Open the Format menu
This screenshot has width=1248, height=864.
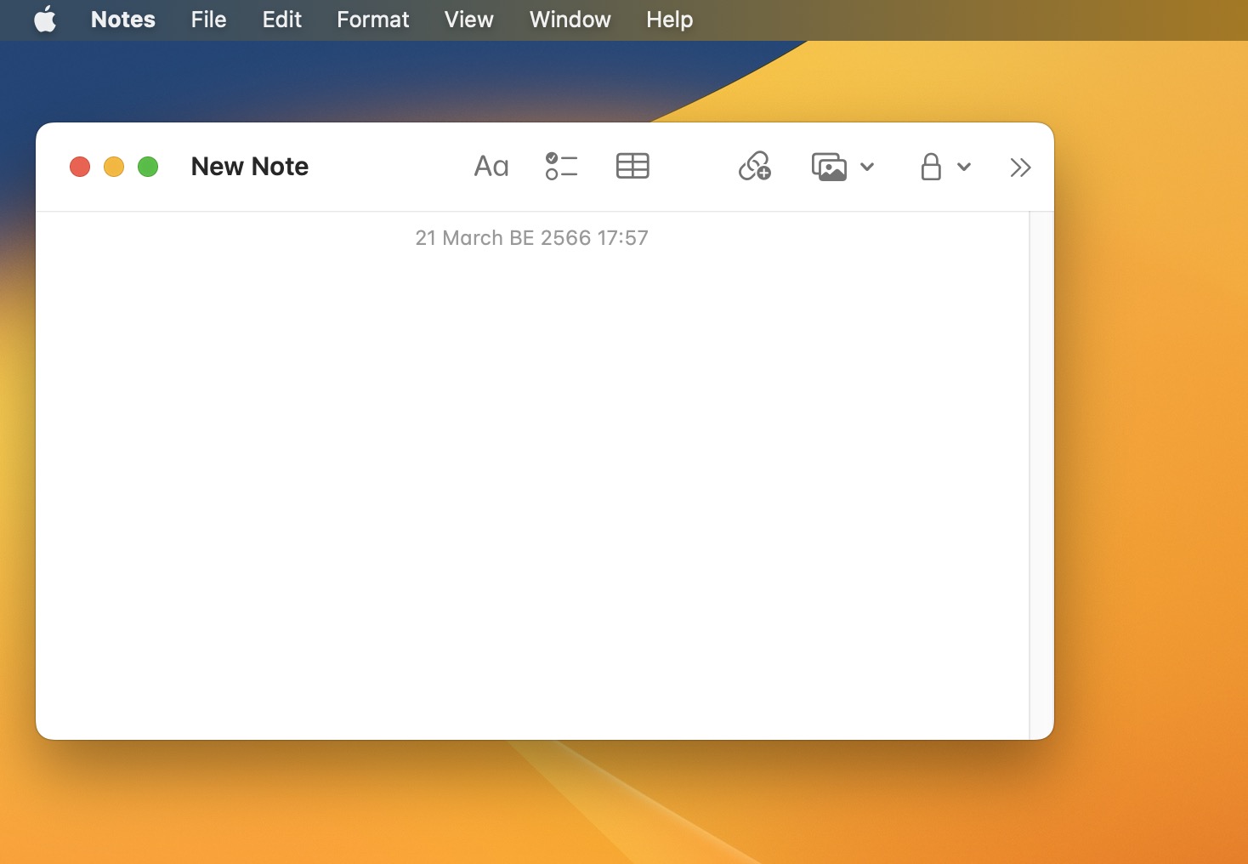[372, 20]
